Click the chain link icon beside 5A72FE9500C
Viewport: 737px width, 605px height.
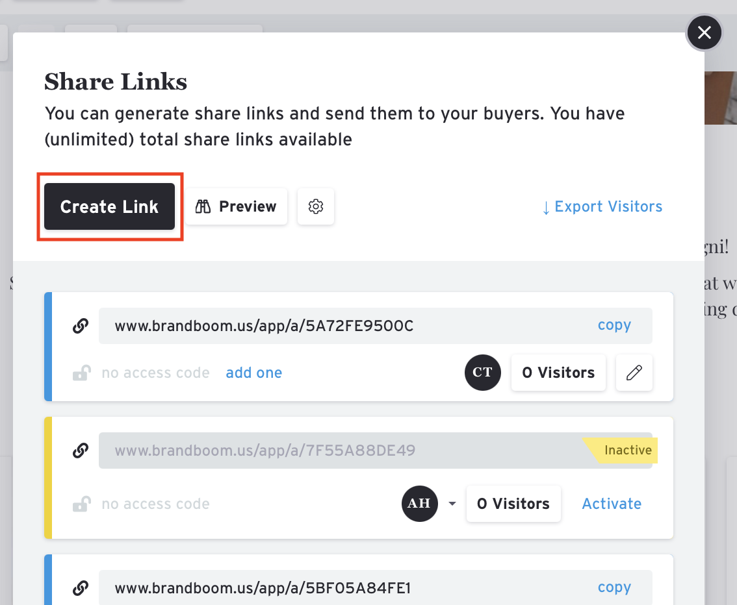click(81, 325)
